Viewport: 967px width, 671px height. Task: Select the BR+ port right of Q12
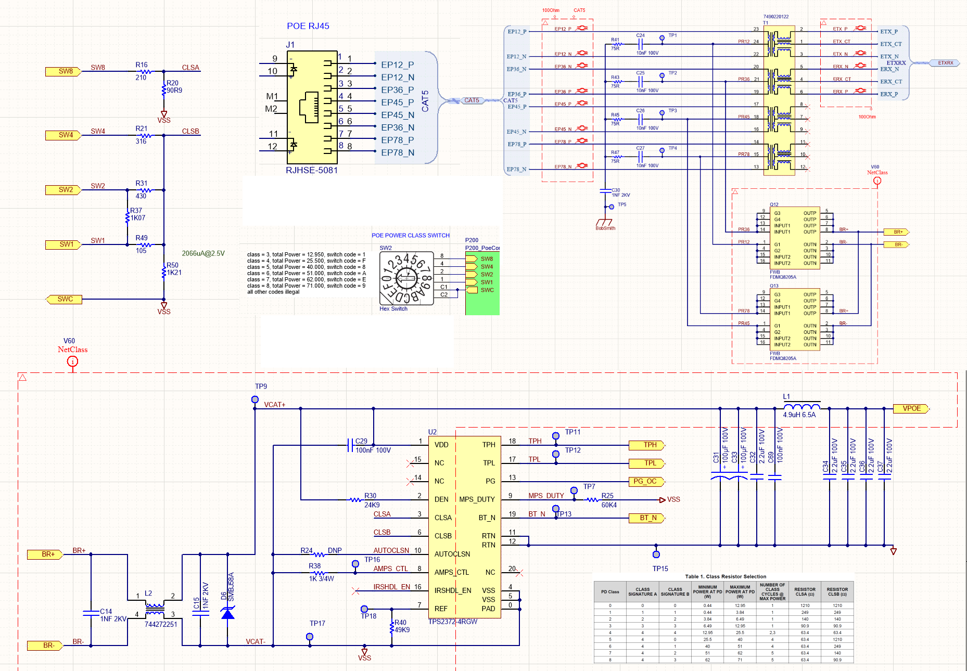click(897, 232)
